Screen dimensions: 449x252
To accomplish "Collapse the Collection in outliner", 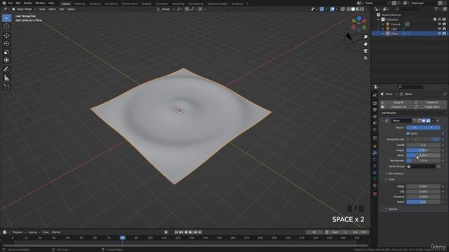I will [379, 20].
